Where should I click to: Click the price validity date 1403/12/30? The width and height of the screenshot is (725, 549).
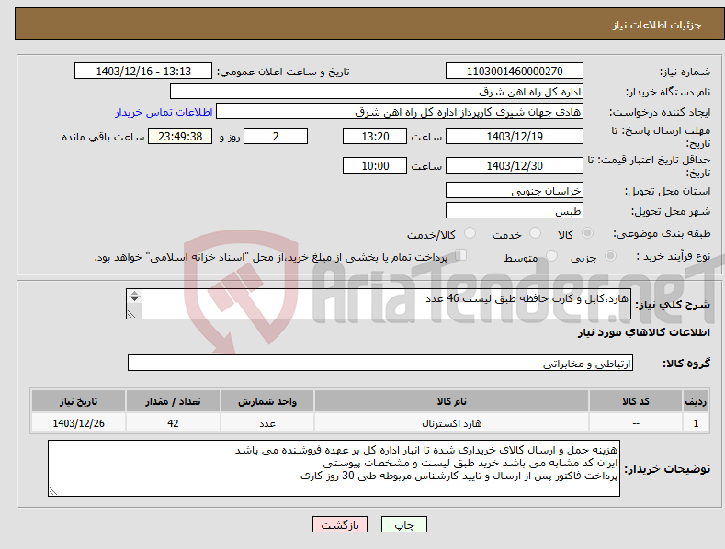click(x=515, y=165)
